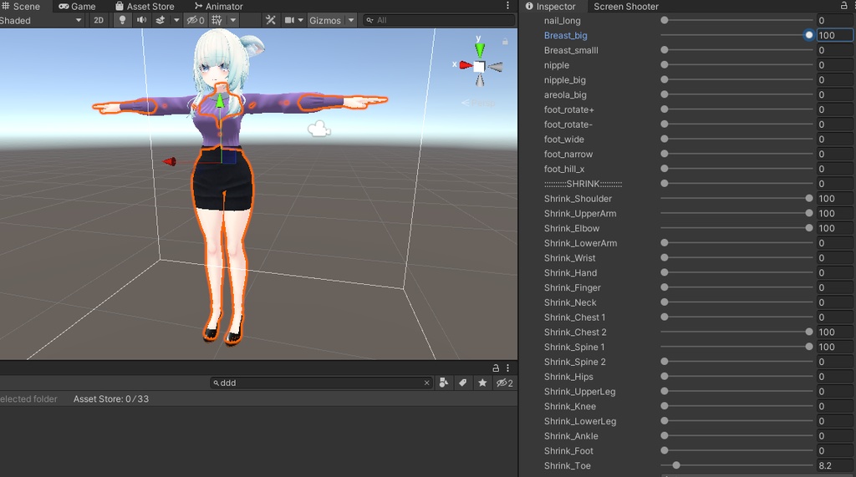Switch to the Game tab

(x=77, y=6)
